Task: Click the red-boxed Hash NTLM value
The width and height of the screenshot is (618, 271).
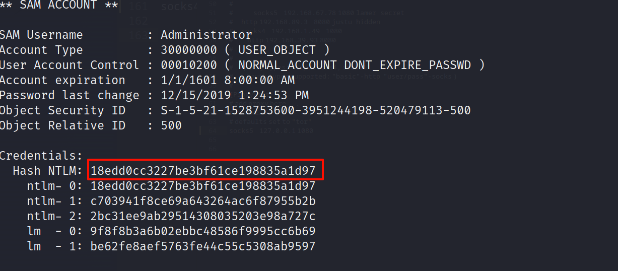Action: tap(203, 171)
